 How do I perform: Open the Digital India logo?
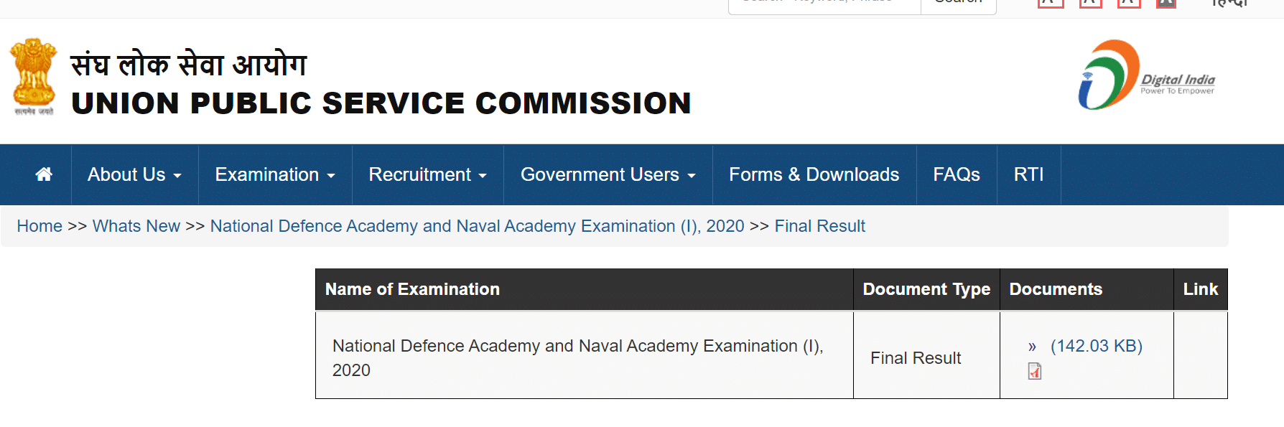1147,75
